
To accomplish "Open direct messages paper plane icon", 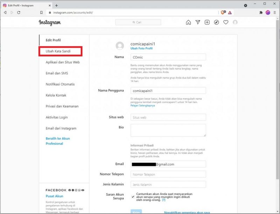I will pos(198,22).
